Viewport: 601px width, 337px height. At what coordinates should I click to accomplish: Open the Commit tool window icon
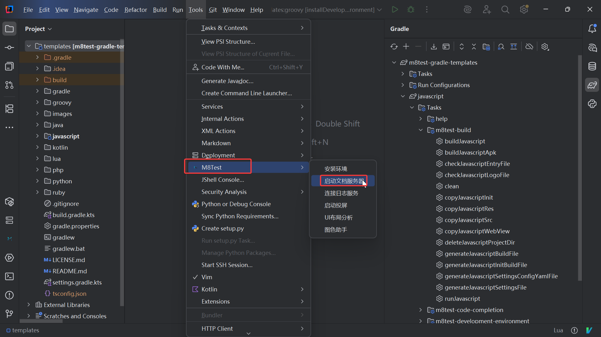click(9, 47)
